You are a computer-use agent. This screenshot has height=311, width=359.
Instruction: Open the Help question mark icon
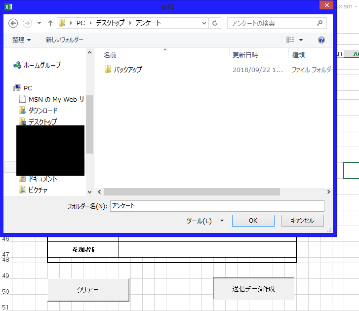(x=321, y=40)
